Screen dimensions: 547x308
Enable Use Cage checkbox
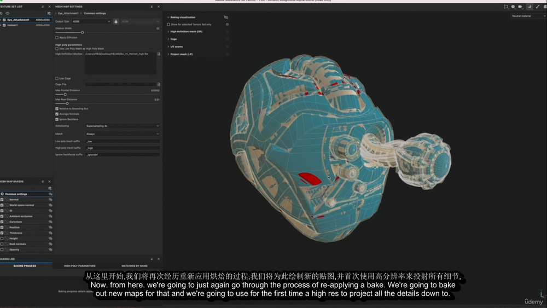coord(57,78)
